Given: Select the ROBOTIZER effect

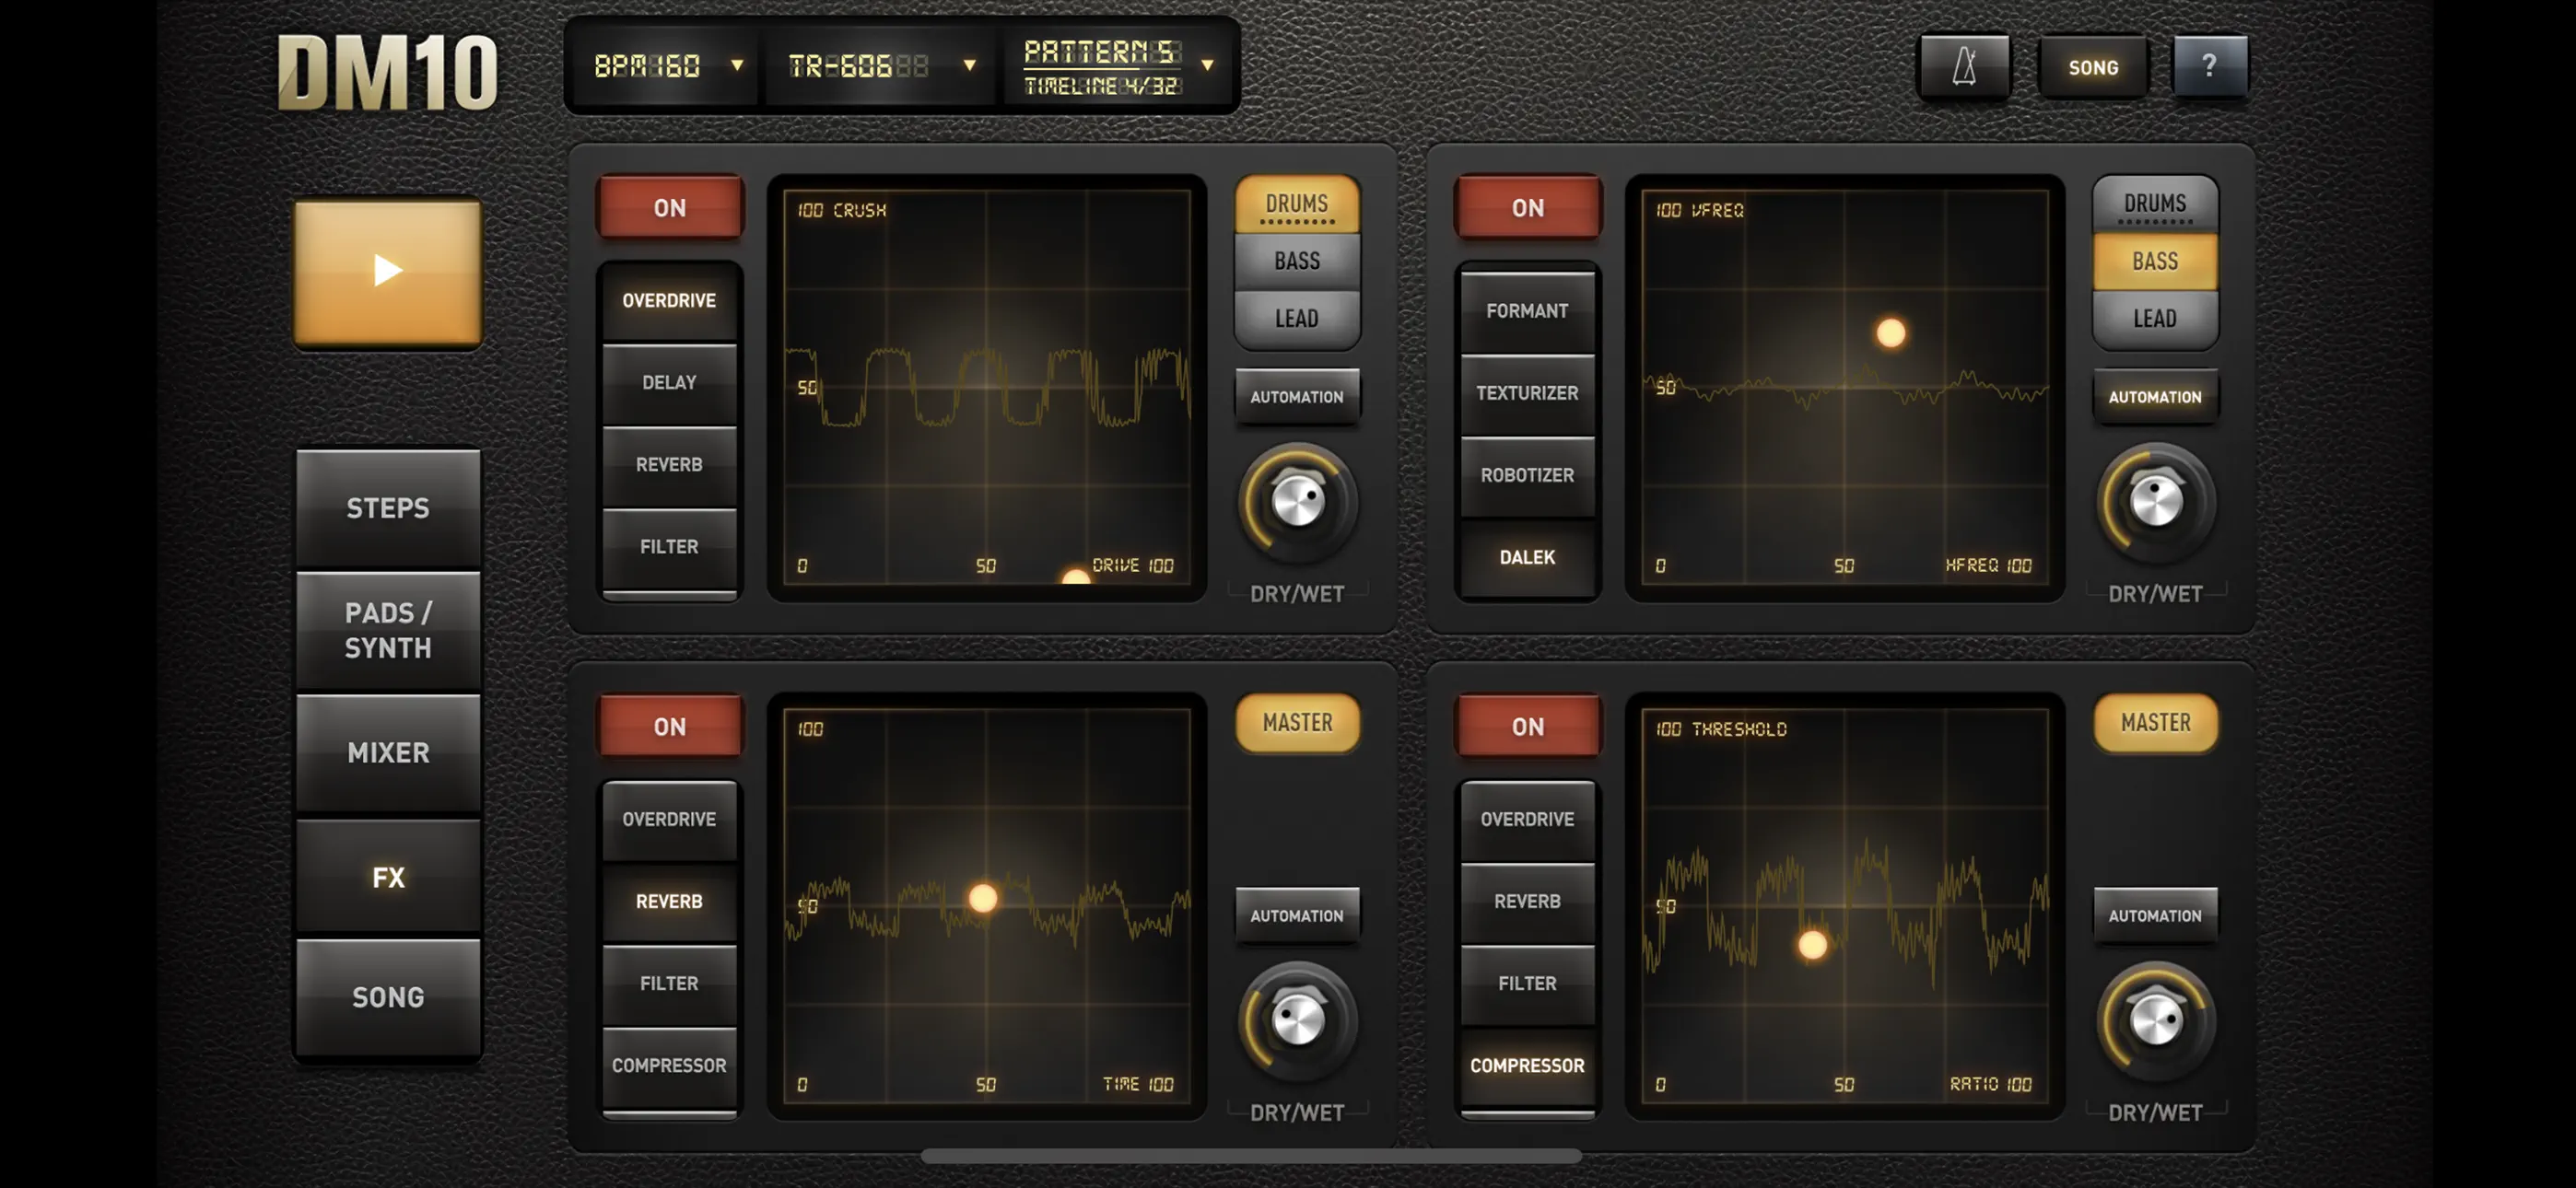Looking at the screenshot, I should 1527,475.
